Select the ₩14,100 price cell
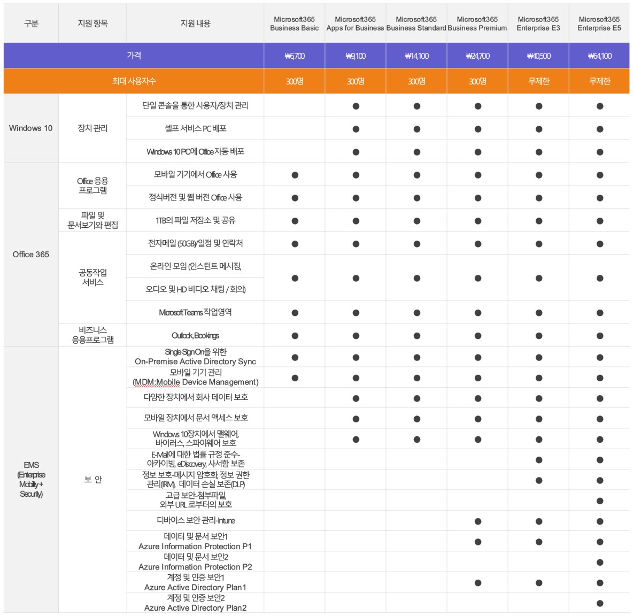 (416, 56)
